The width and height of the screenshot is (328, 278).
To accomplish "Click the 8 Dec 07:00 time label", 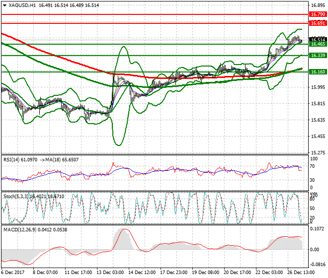I will 45,273.
